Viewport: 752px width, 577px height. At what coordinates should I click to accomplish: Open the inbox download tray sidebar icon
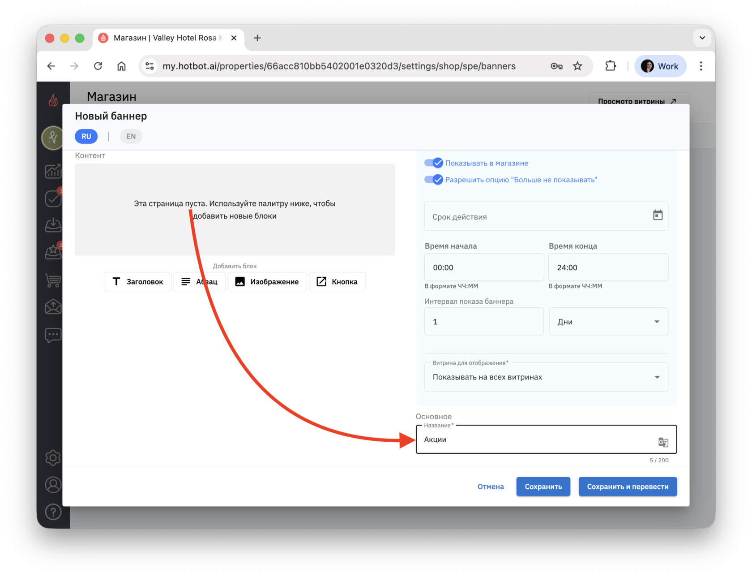(53, 225)
